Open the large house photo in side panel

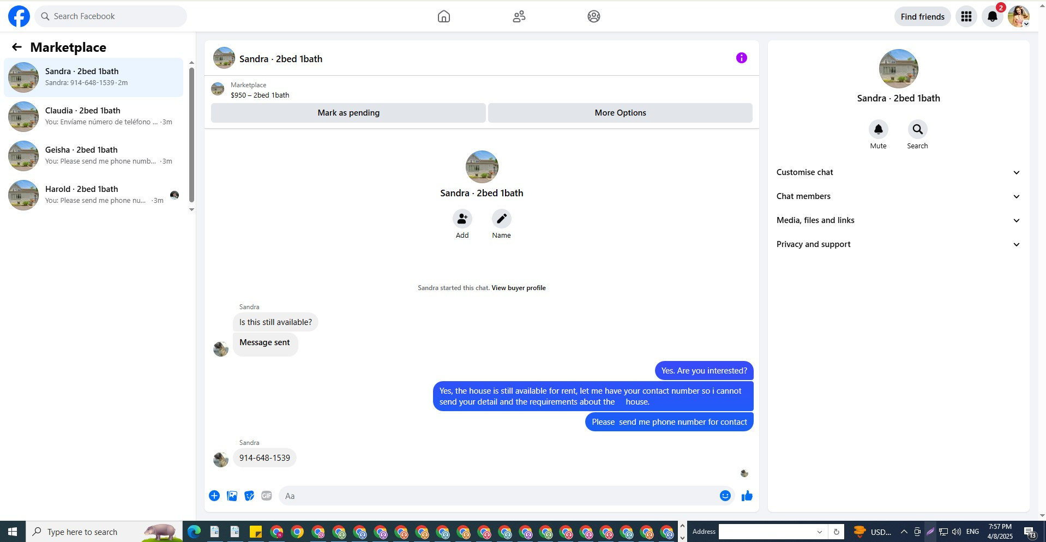click(x=898, y=69)
